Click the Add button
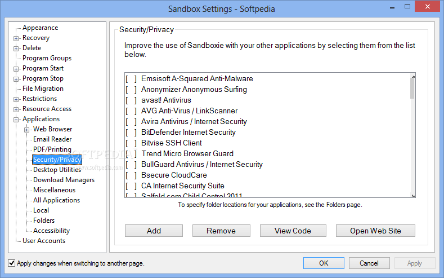 click(154, 231)
